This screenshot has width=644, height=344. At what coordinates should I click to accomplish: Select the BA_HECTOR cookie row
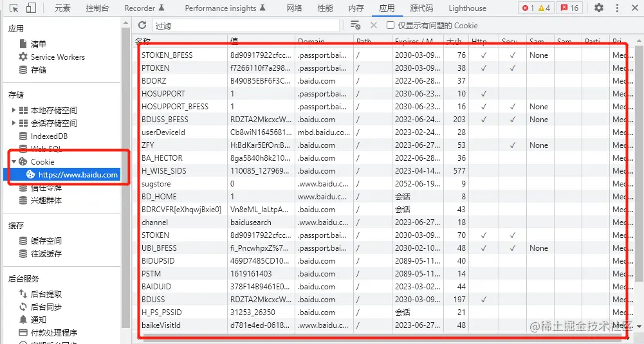tap(382, 158)
